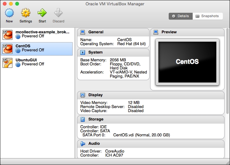230x165 pixels.
Task: Select the UbuntuGUI virtual machine entry
Action: coord(37,63)
